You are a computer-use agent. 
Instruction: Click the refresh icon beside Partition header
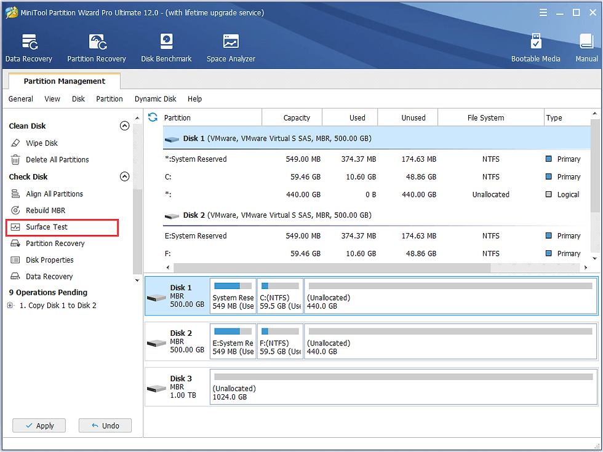pos(153,117)
